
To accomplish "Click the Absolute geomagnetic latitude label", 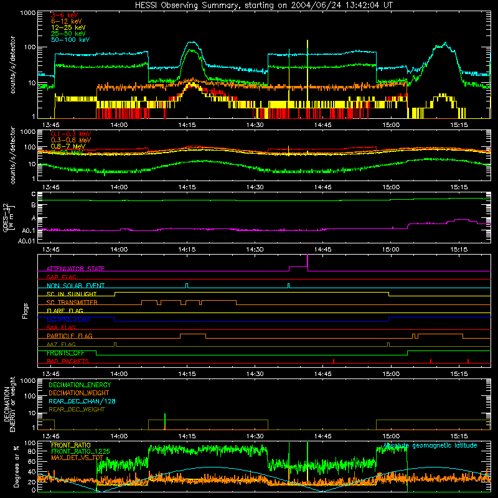I will [x=430, y=445].
